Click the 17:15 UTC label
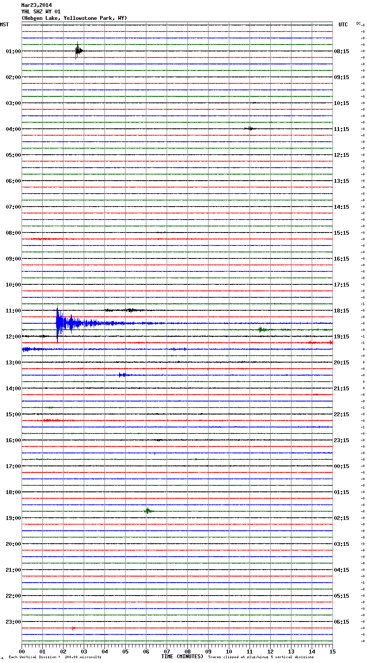This screenshot has width=367, height=663. [342, 285]
